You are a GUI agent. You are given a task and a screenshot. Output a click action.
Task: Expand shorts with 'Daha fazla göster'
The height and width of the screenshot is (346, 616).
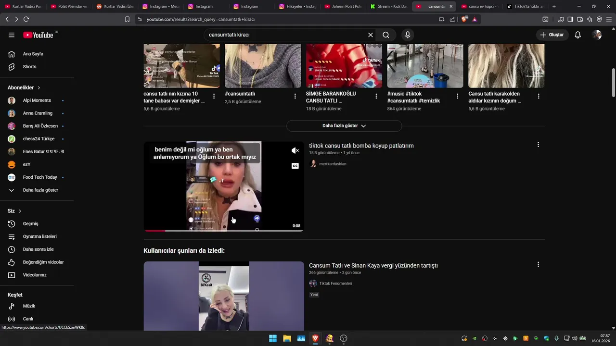(344, 126)
